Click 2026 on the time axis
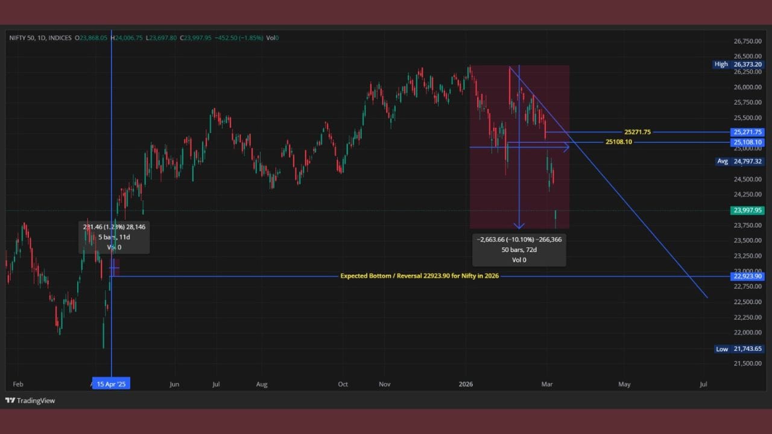The width and height of the screenshot is (772, 434). 465,384
